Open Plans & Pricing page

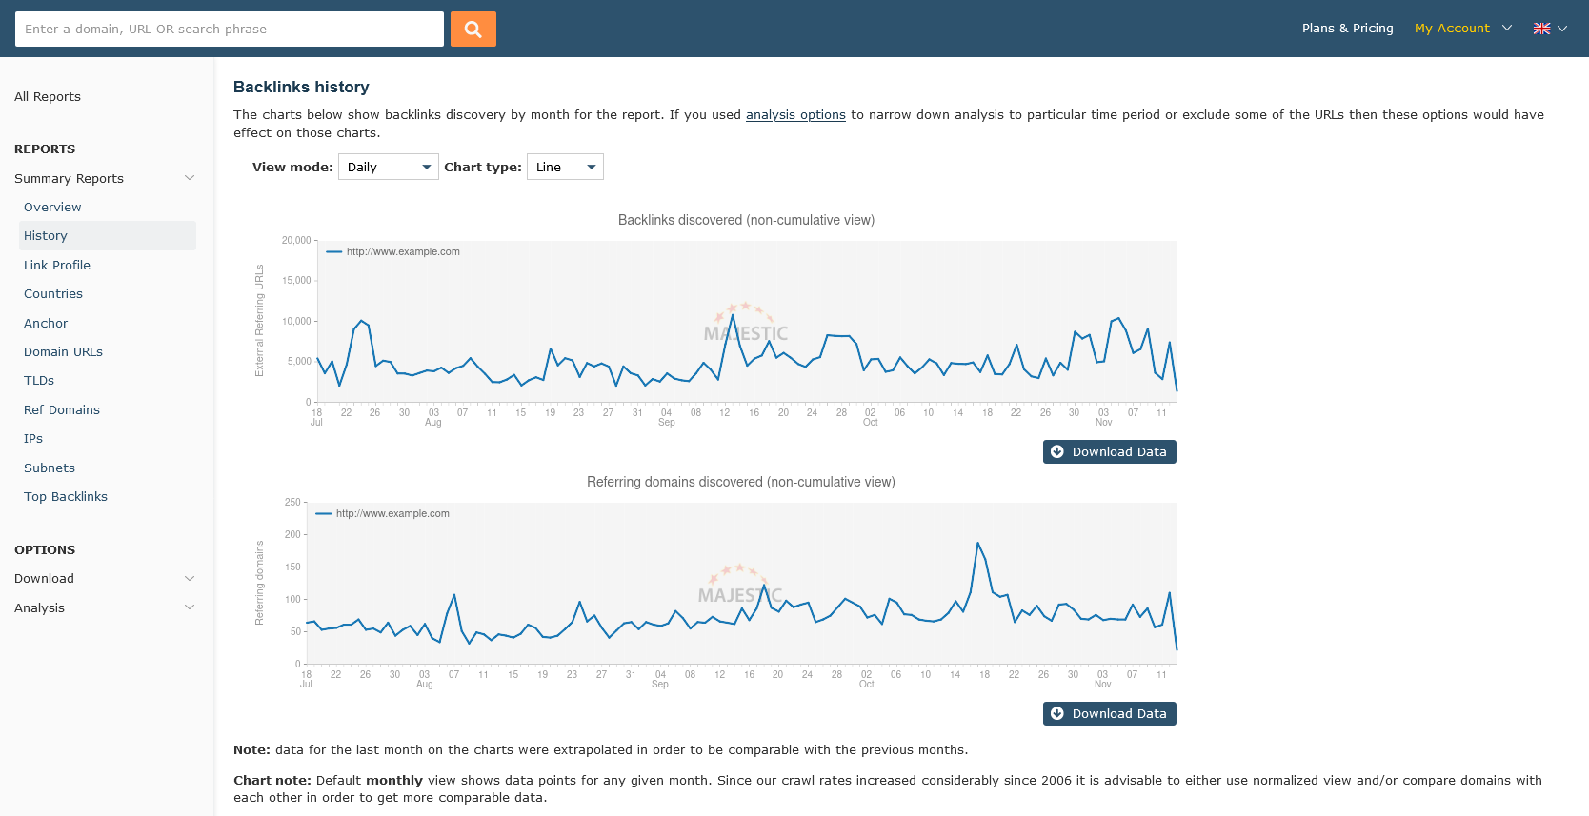(x=1347, y=29)
